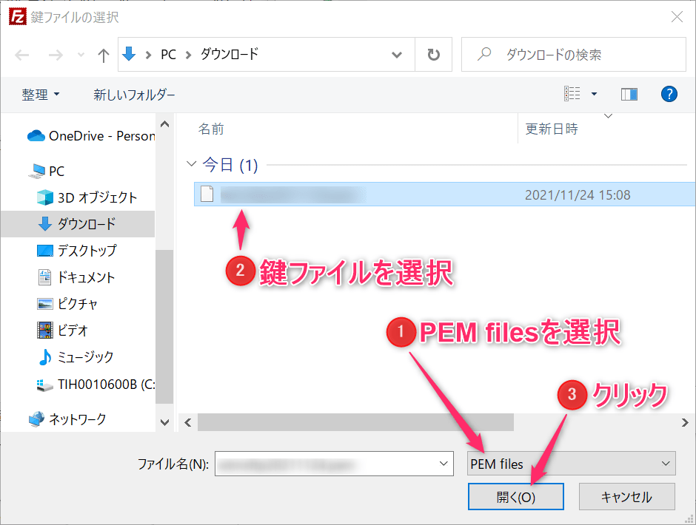Go up one folder level with the up arrow
This screenshot has height=525, width=696.
pos(103,54)
